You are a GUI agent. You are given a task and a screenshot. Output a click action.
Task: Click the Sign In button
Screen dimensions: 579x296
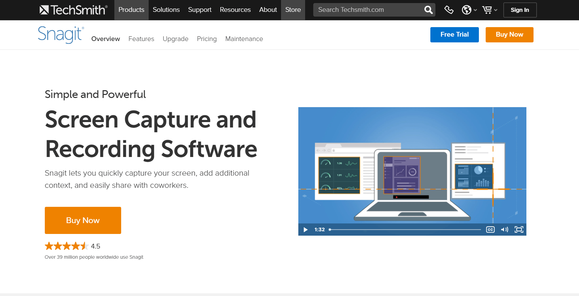coord(520,10)
